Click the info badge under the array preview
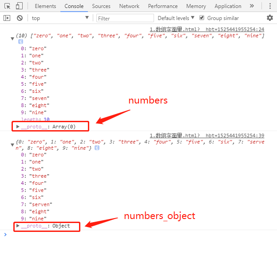The width and height of the screenshot is (277, 267). pyautogui.click(x=20, y=42)
